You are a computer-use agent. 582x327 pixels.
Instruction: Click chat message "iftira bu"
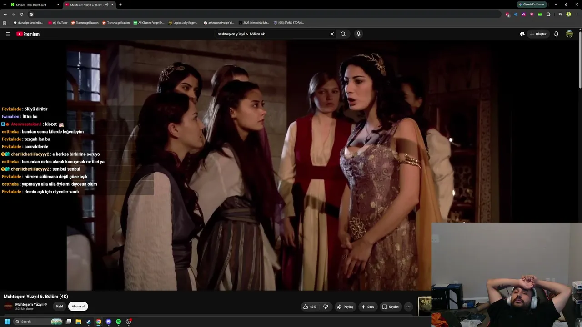pos(30,117)
